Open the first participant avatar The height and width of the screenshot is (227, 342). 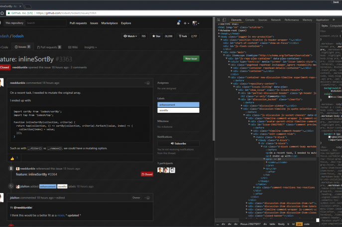coord(160,170)
